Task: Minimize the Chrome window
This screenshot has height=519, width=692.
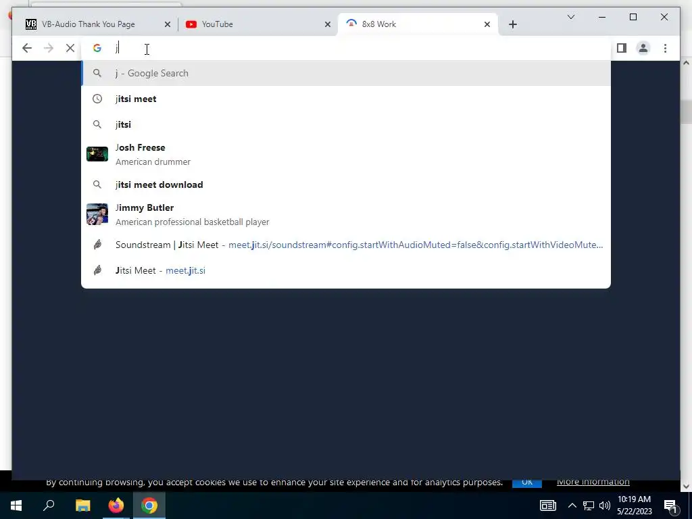Action: pyautogui.click(x=602, y=17)
